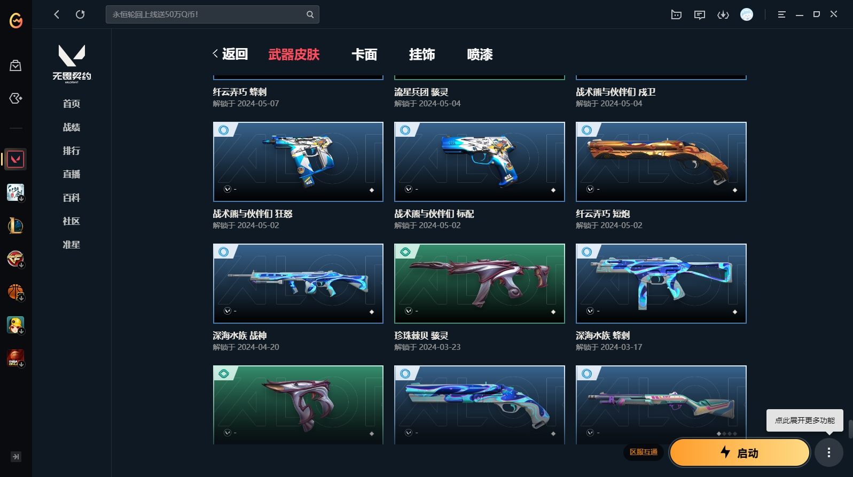Open the user avatar profile icon

(746, 14)
